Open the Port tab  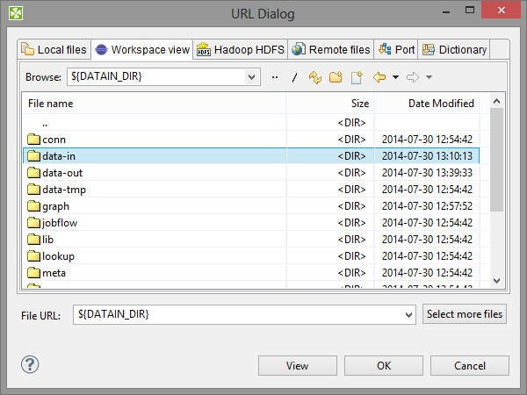point(396,50)
